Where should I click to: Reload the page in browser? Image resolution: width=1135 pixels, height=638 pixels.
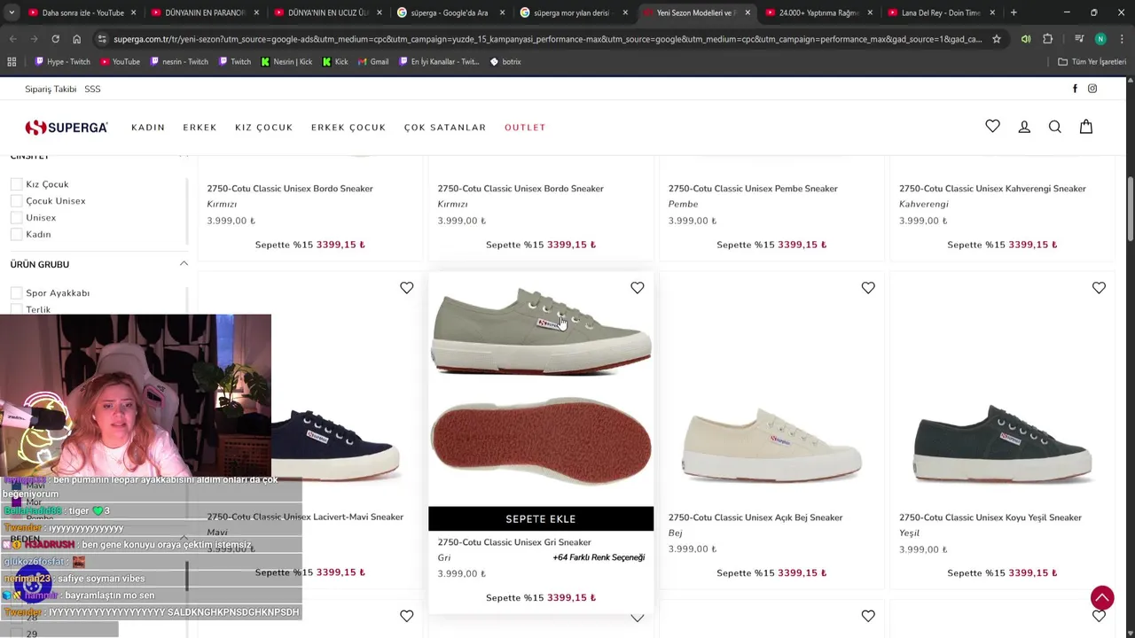(55, 39)
